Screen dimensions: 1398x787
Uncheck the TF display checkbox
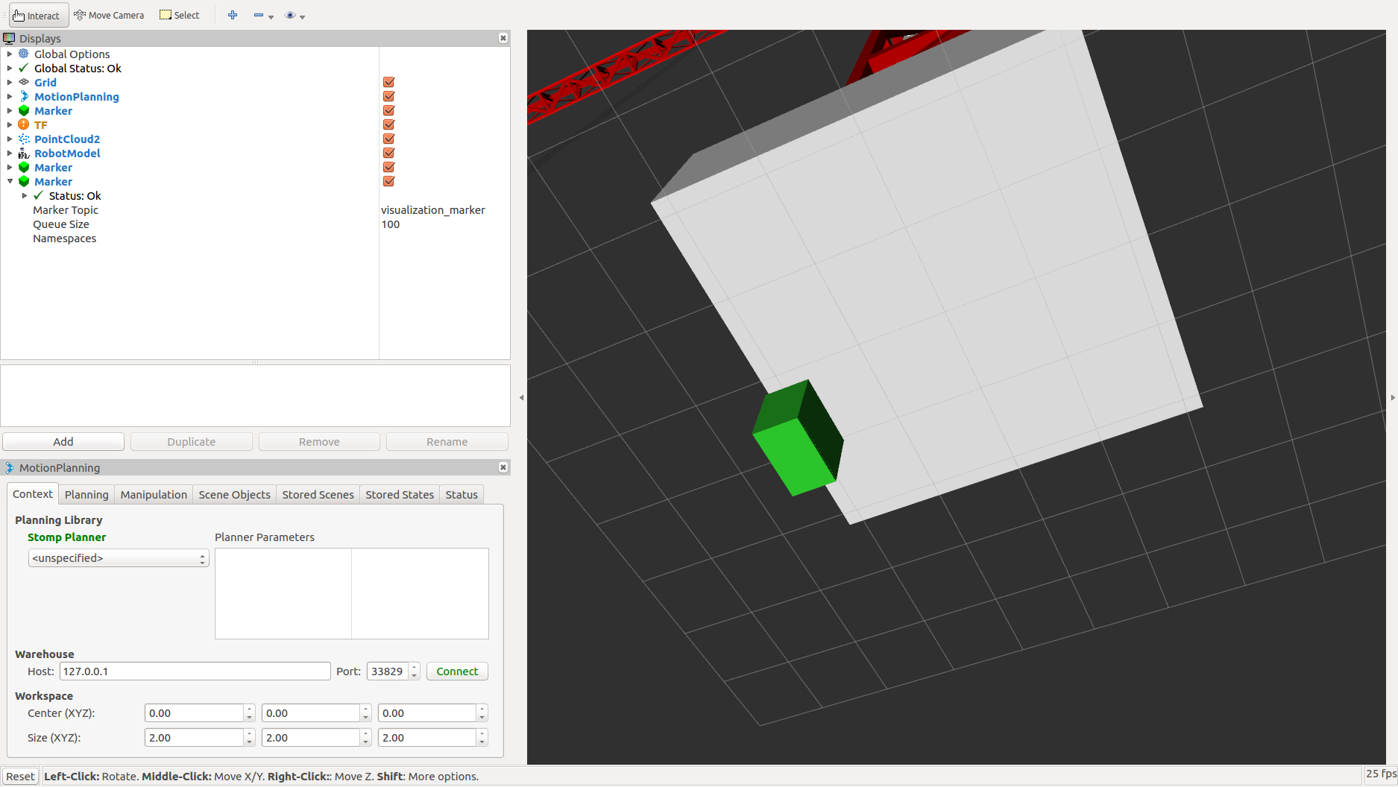pos(388,124)
